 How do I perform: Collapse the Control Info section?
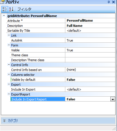click(x=9, y=65)
